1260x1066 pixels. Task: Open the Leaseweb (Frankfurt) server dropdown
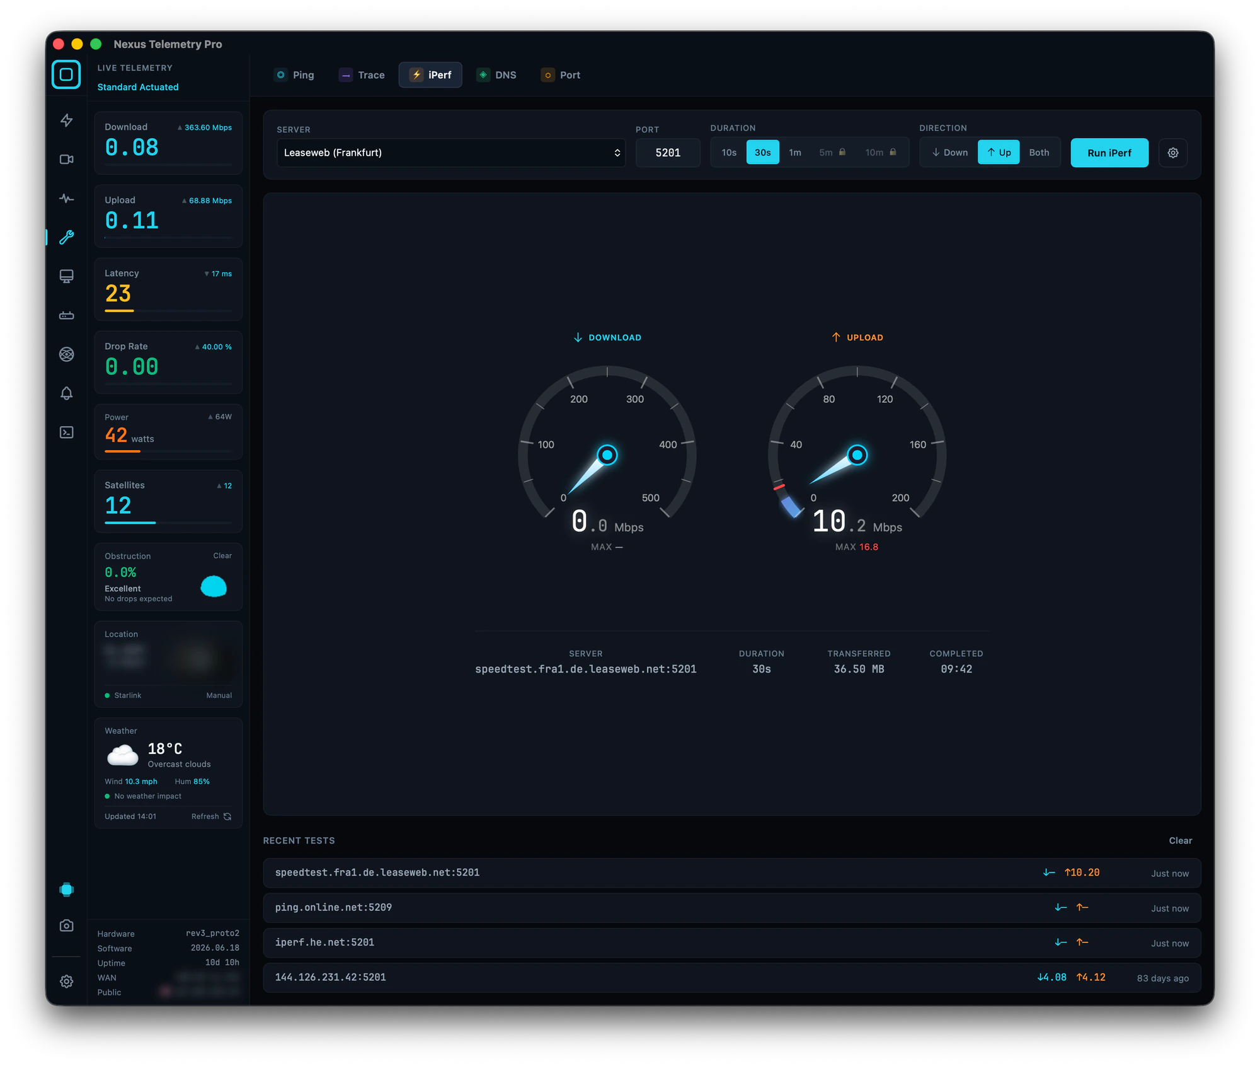451,153
